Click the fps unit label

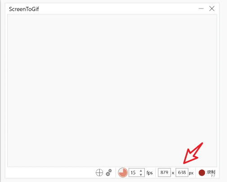pyautogui.click(x=150, y=173)
